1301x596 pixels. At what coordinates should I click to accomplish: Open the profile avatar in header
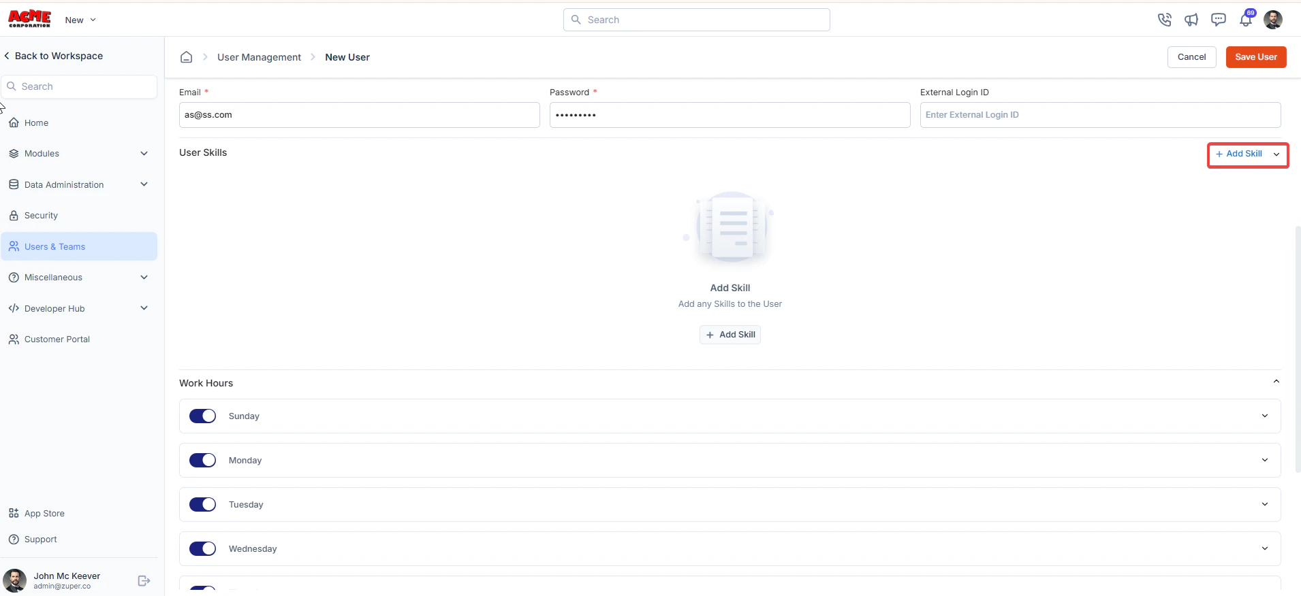1273,20
